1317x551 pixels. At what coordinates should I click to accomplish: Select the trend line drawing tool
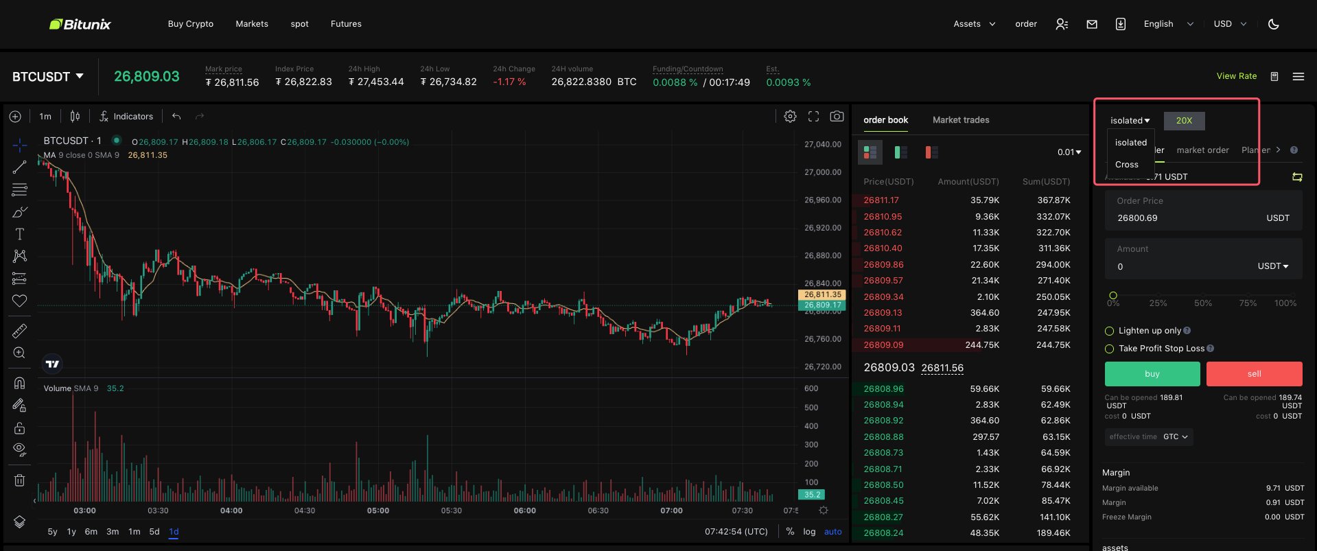(x=19, y=167)
